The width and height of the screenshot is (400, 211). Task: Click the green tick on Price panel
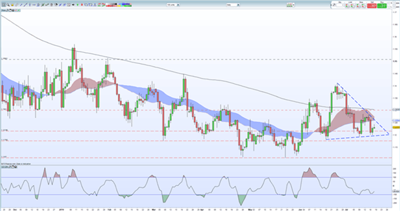(19, 11)
